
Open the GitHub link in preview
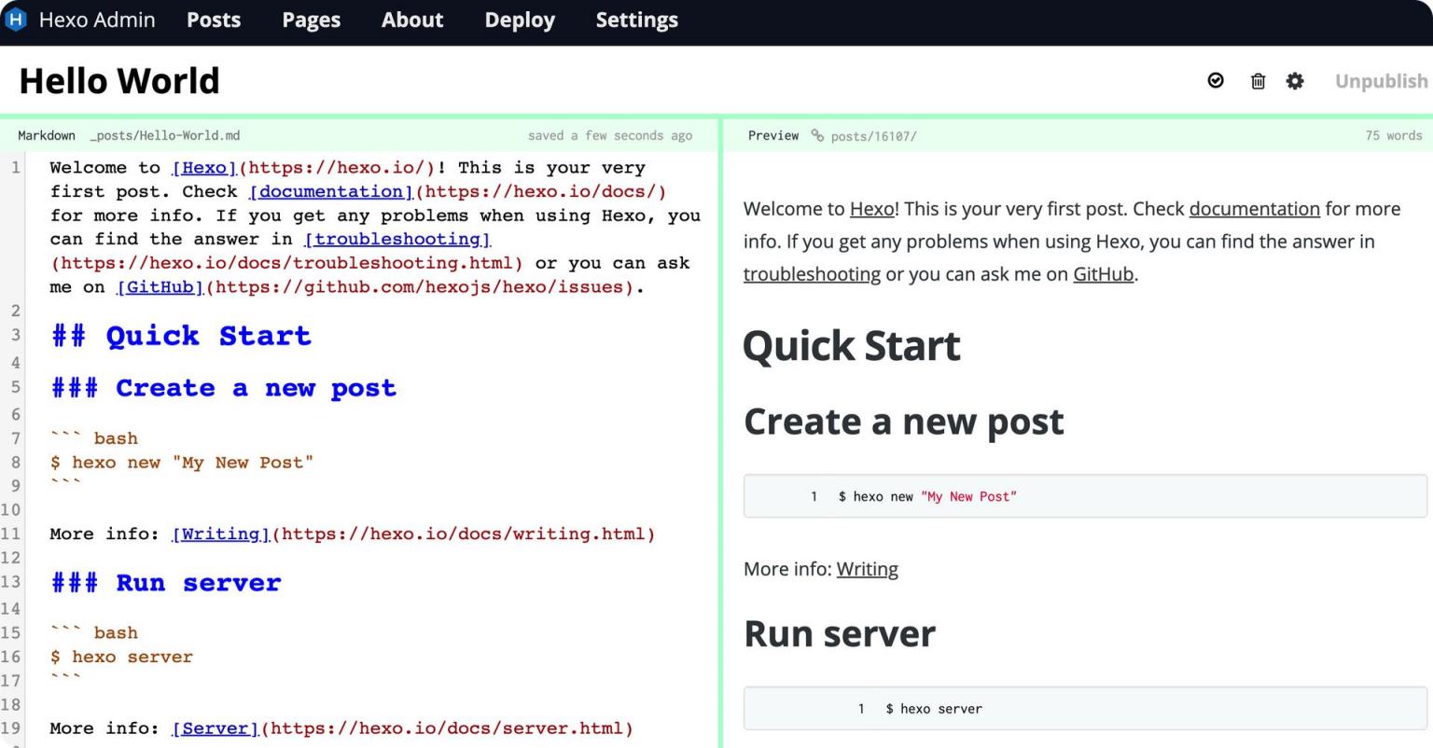[1103, 274]
